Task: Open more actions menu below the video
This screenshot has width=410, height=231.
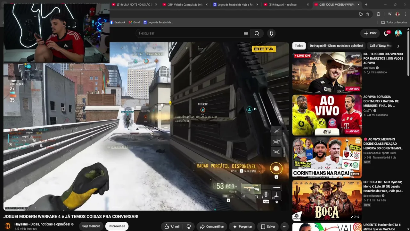Action: [x=284, y=227]
